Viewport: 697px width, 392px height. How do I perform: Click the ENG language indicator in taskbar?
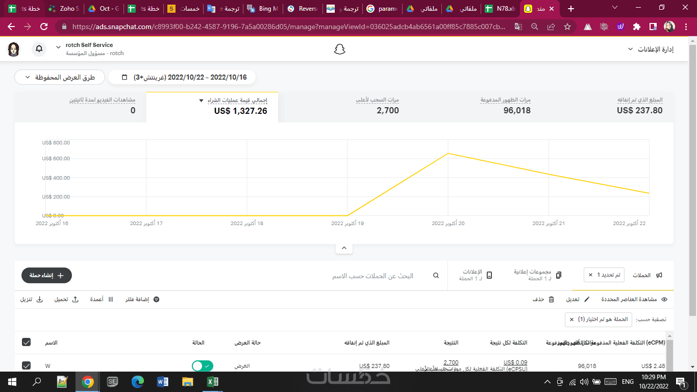628,381
